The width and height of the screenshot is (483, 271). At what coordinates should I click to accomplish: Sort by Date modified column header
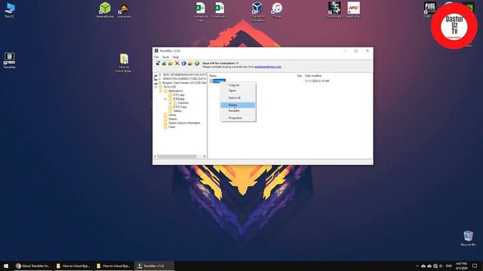tap(313, 75)
